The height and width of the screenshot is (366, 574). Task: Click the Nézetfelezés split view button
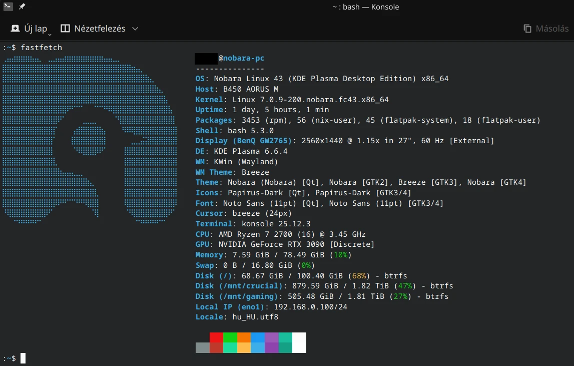click(x=93, y=29)
